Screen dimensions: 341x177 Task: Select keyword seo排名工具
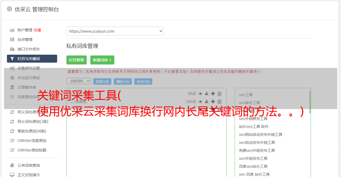tap(250, 103)
